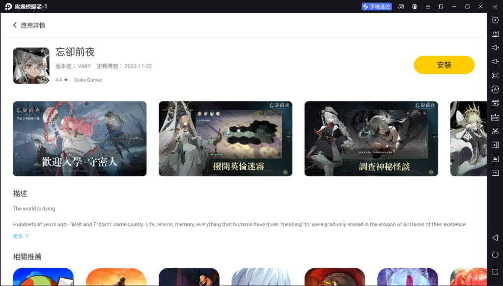Click 'The world is dying.' description line
The height and width of the screenshot is (286, 503).
[35, 209]
